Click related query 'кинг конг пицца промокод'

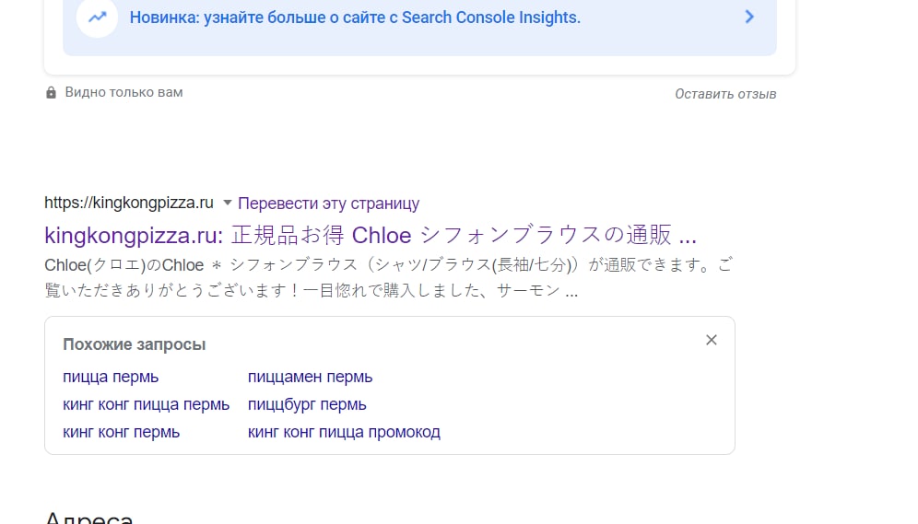tap(344, 432)
